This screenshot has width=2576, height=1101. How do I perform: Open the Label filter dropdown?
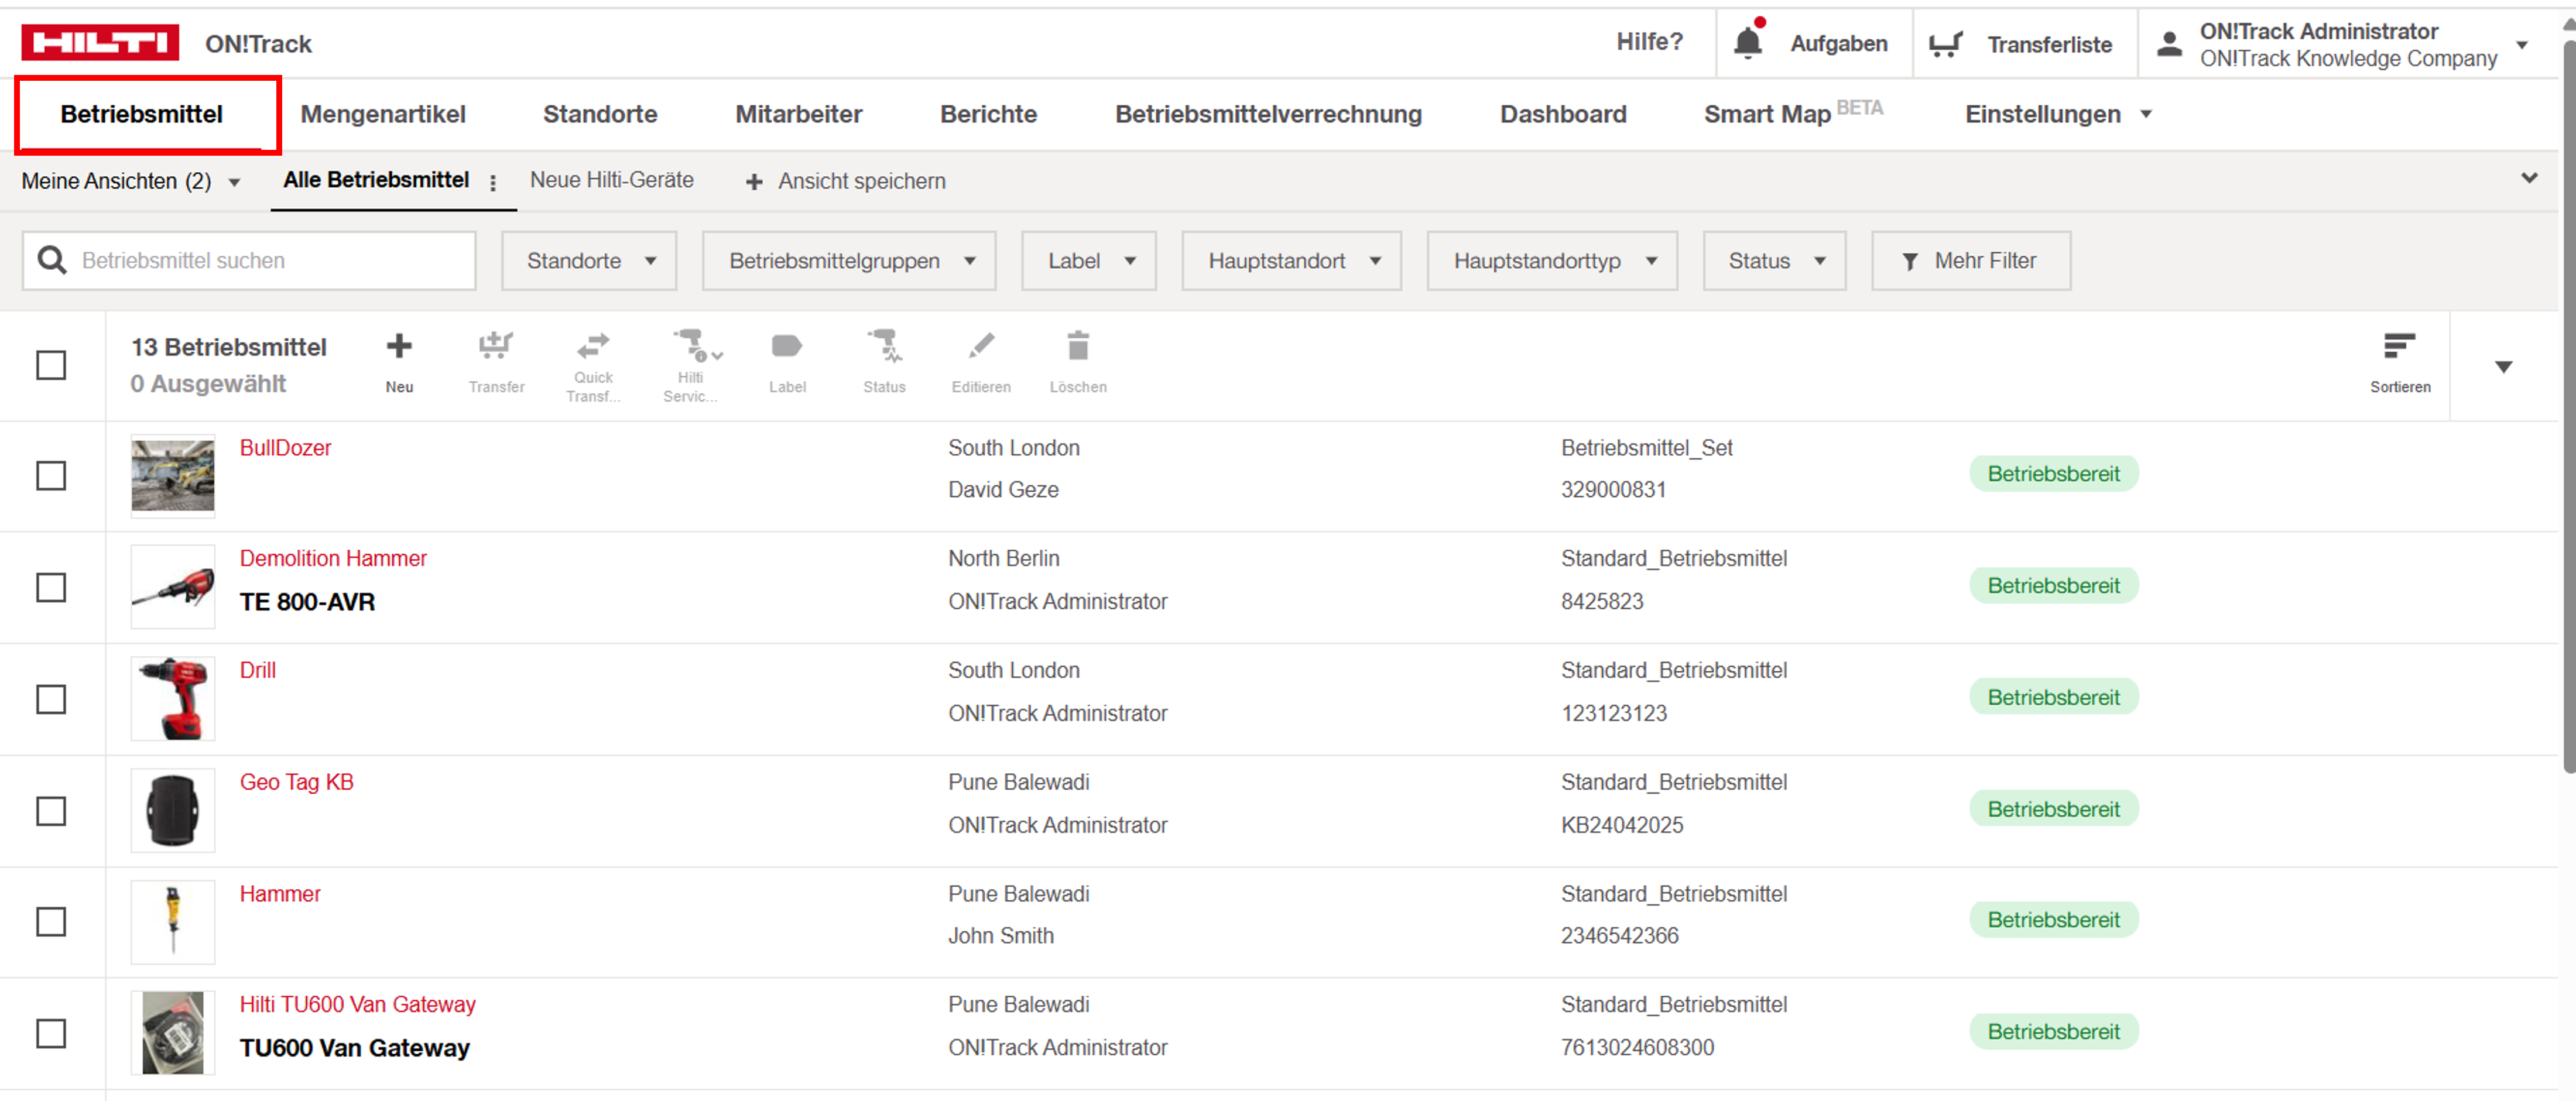(x=1089, y=261)
